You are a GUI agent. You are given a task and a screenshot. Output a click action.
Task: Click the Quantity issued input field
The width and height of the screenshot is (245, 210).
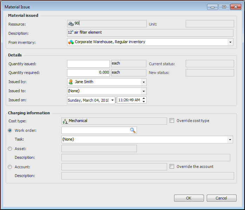click(88, 64)
